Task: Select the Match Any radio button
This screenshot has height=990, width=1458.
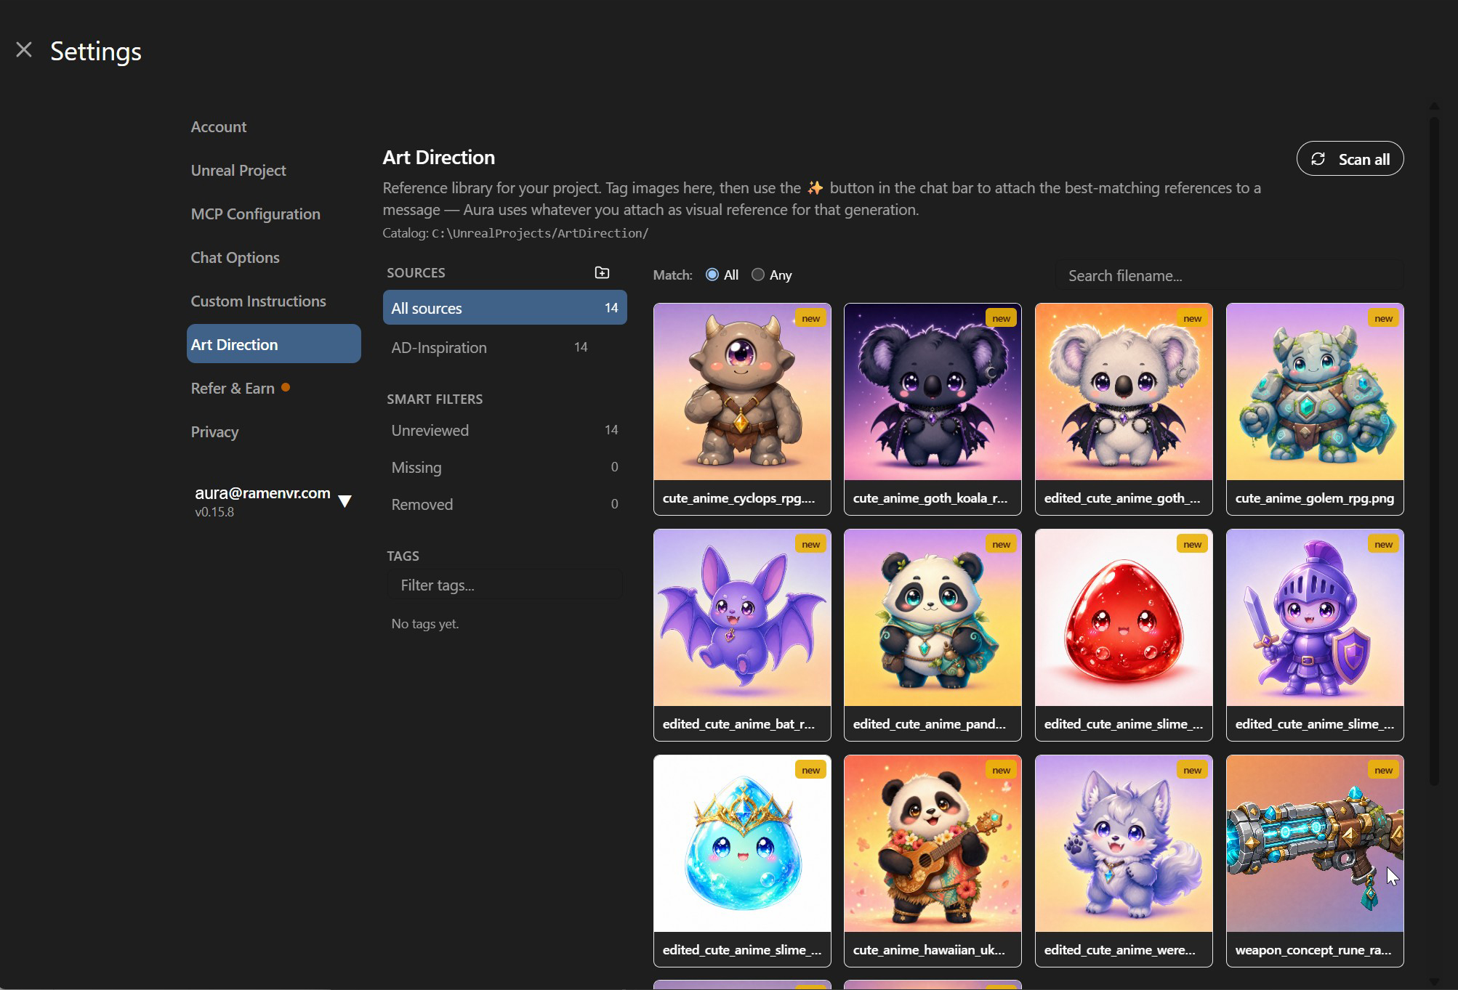Action: 758,275
